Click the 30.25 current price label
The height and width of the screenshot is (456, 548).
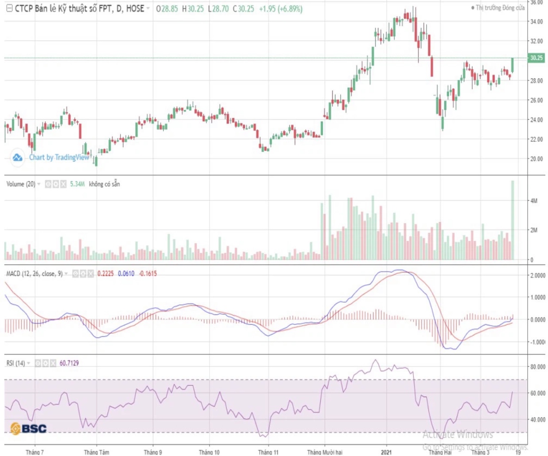point(536,58)
